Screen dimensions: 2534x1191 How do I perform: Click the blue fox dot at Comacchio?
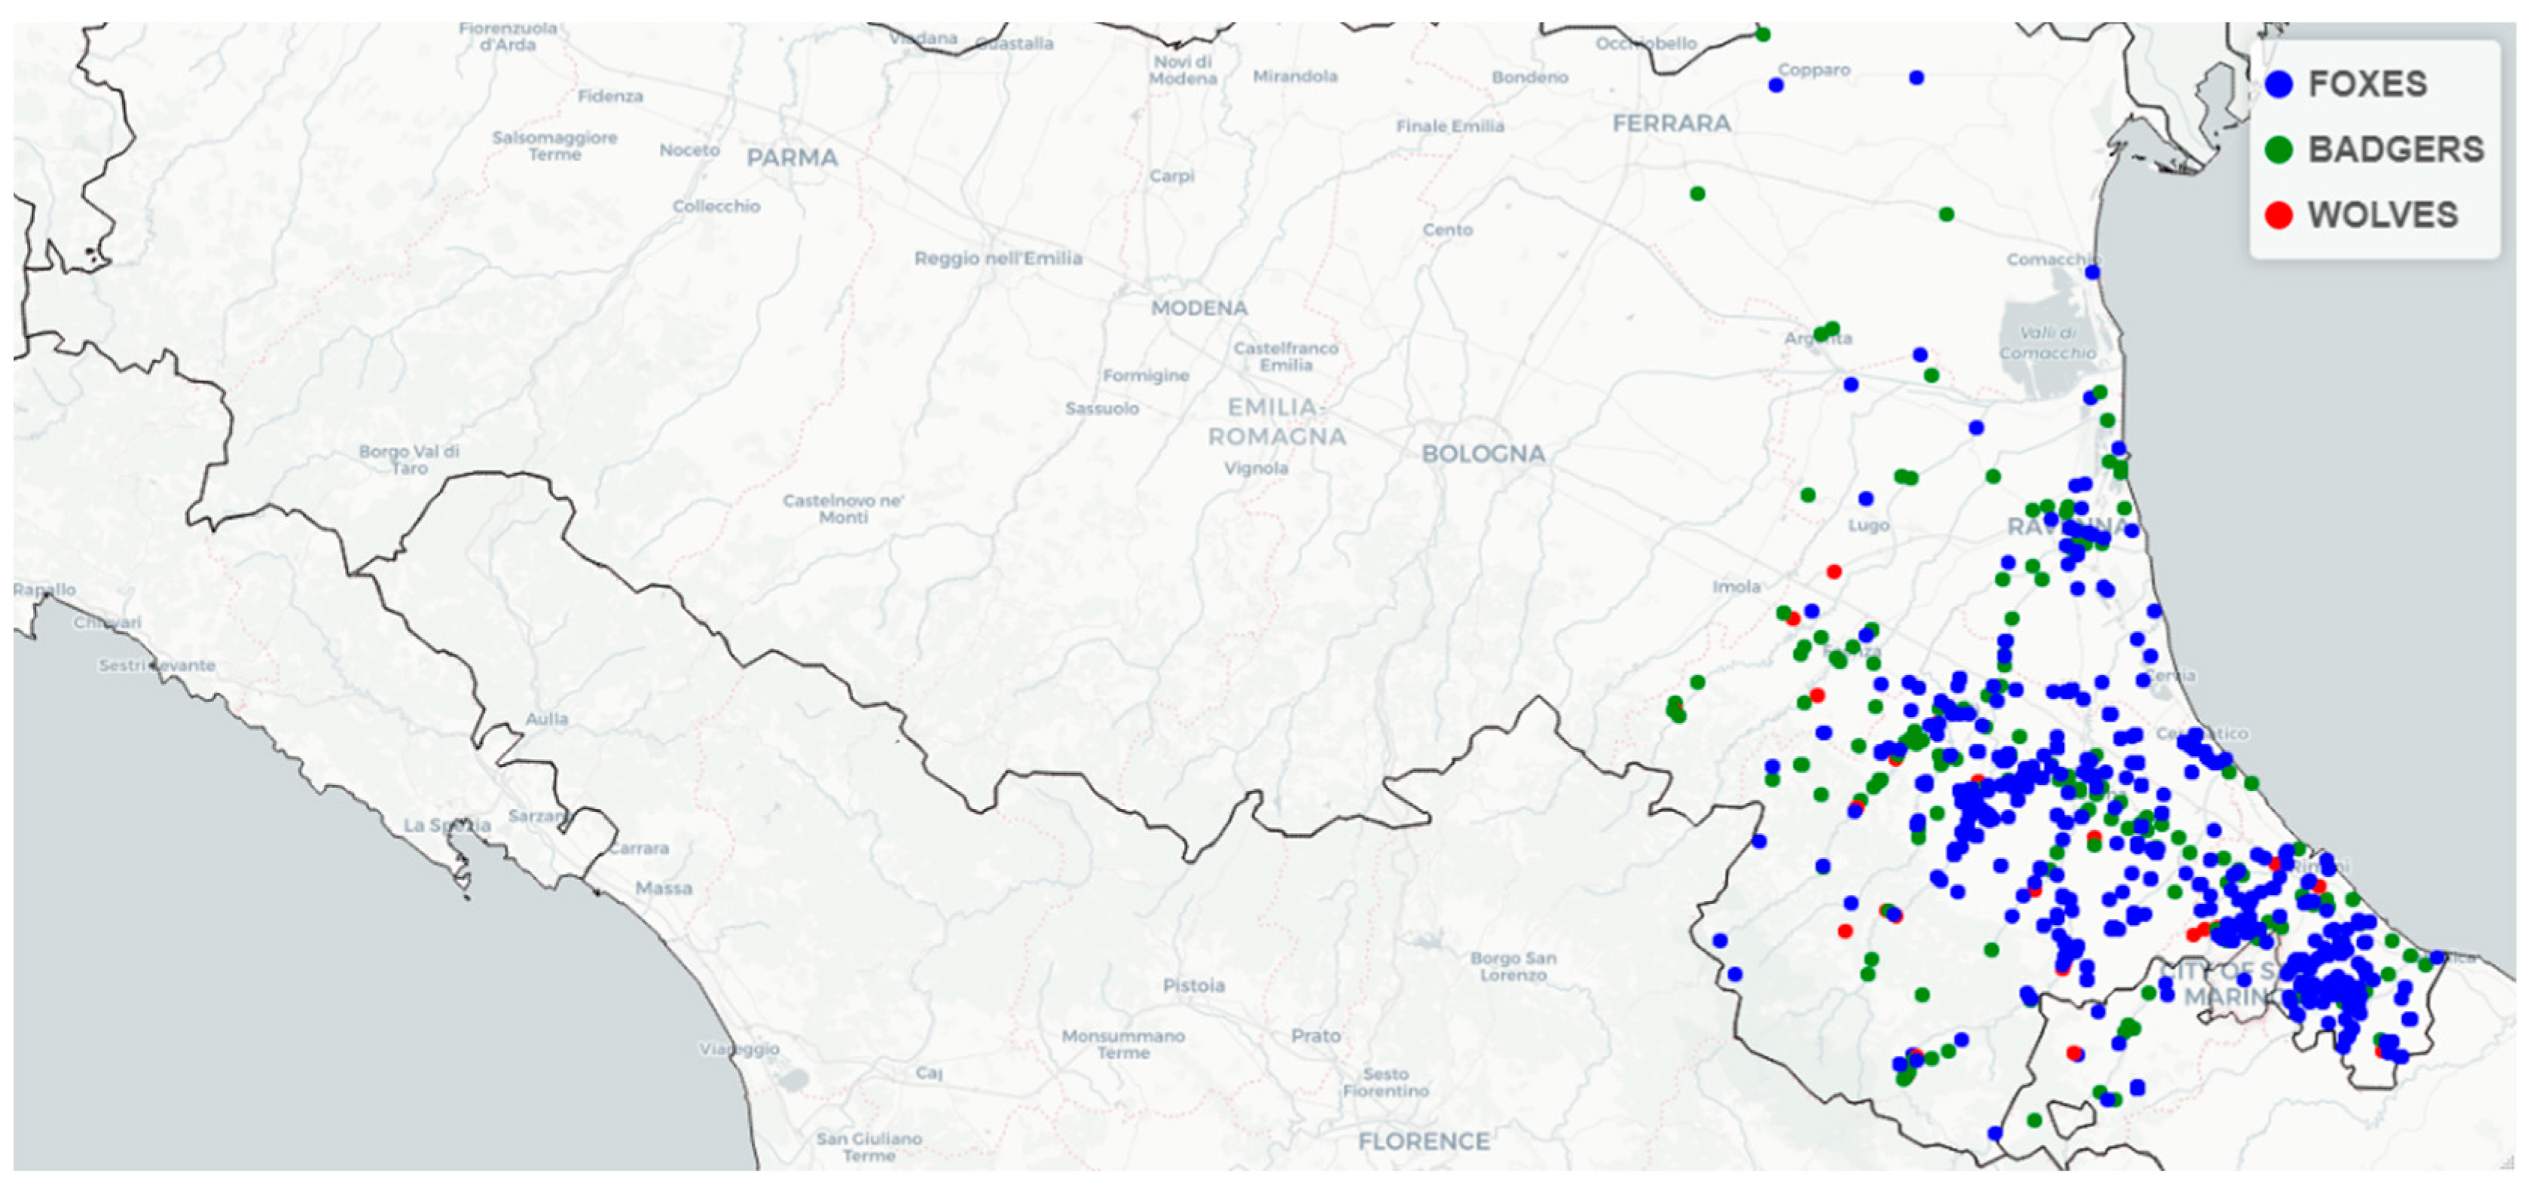pyautogui.click(x=2093, y=273)
